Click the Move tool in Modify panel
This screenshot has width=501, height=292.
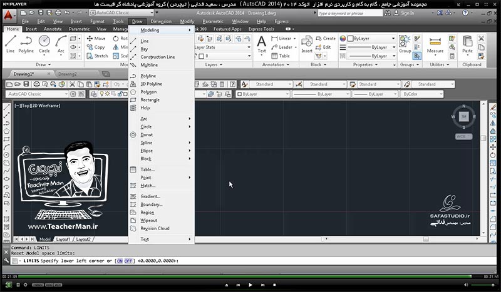pyautogui.click(x=96, y=38)
